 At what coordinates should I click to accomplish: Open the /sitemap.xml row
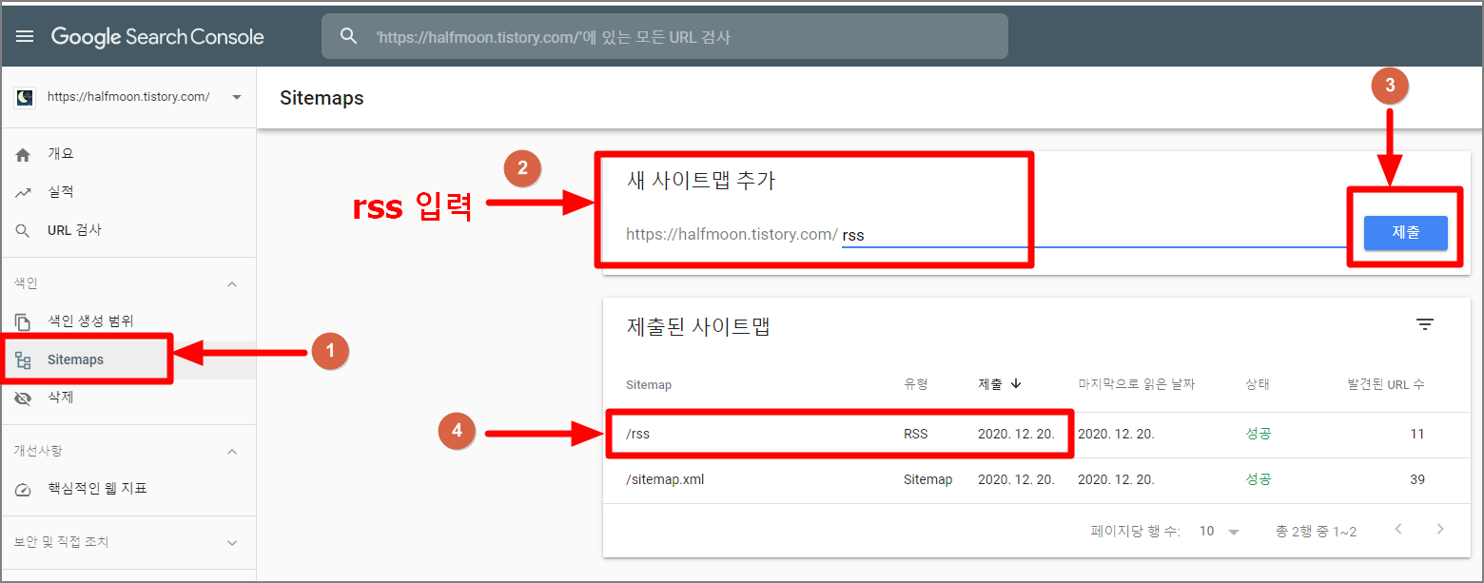[x=1037, y=479]
